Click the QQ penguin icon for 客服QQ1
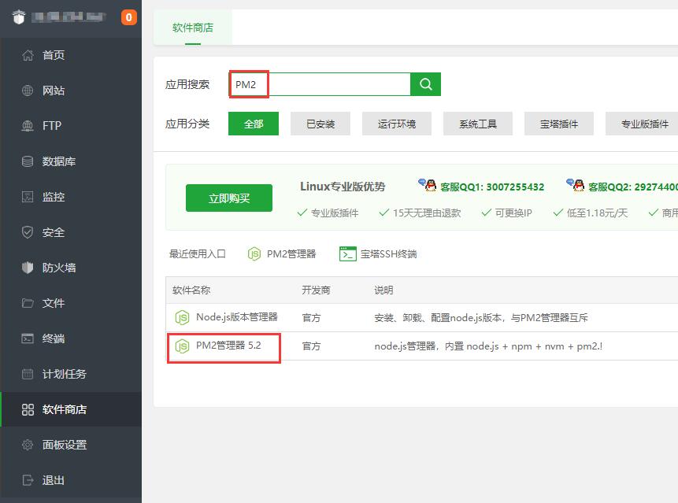 [428, 185]
